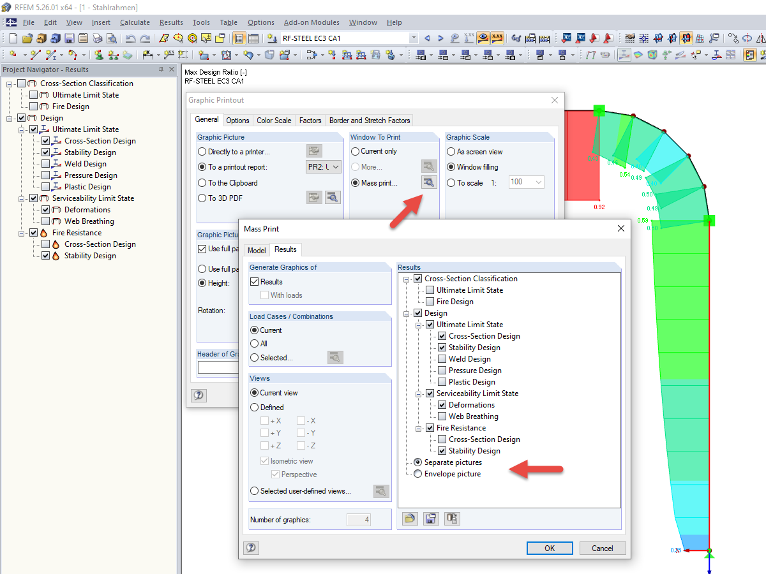Pin the Project Navigator panel

(x=161, y=70)
